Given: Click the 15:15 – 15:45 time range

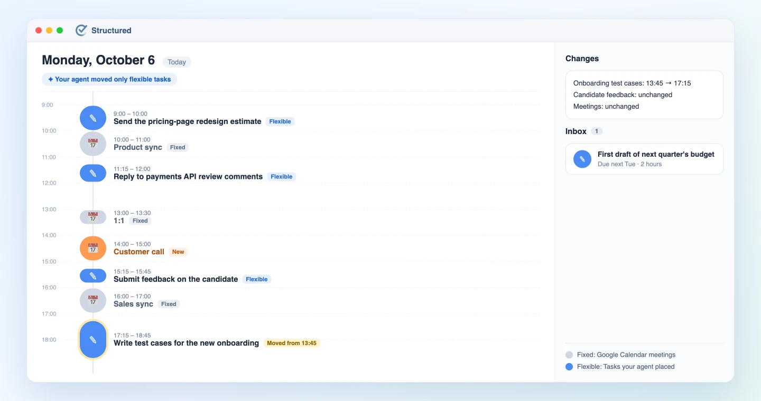Looking at the screenshot, I should (132, 271).
